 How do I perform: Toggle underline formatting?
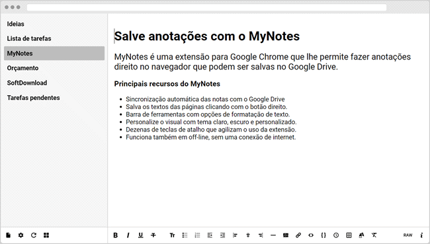click(x=141, y=235)
